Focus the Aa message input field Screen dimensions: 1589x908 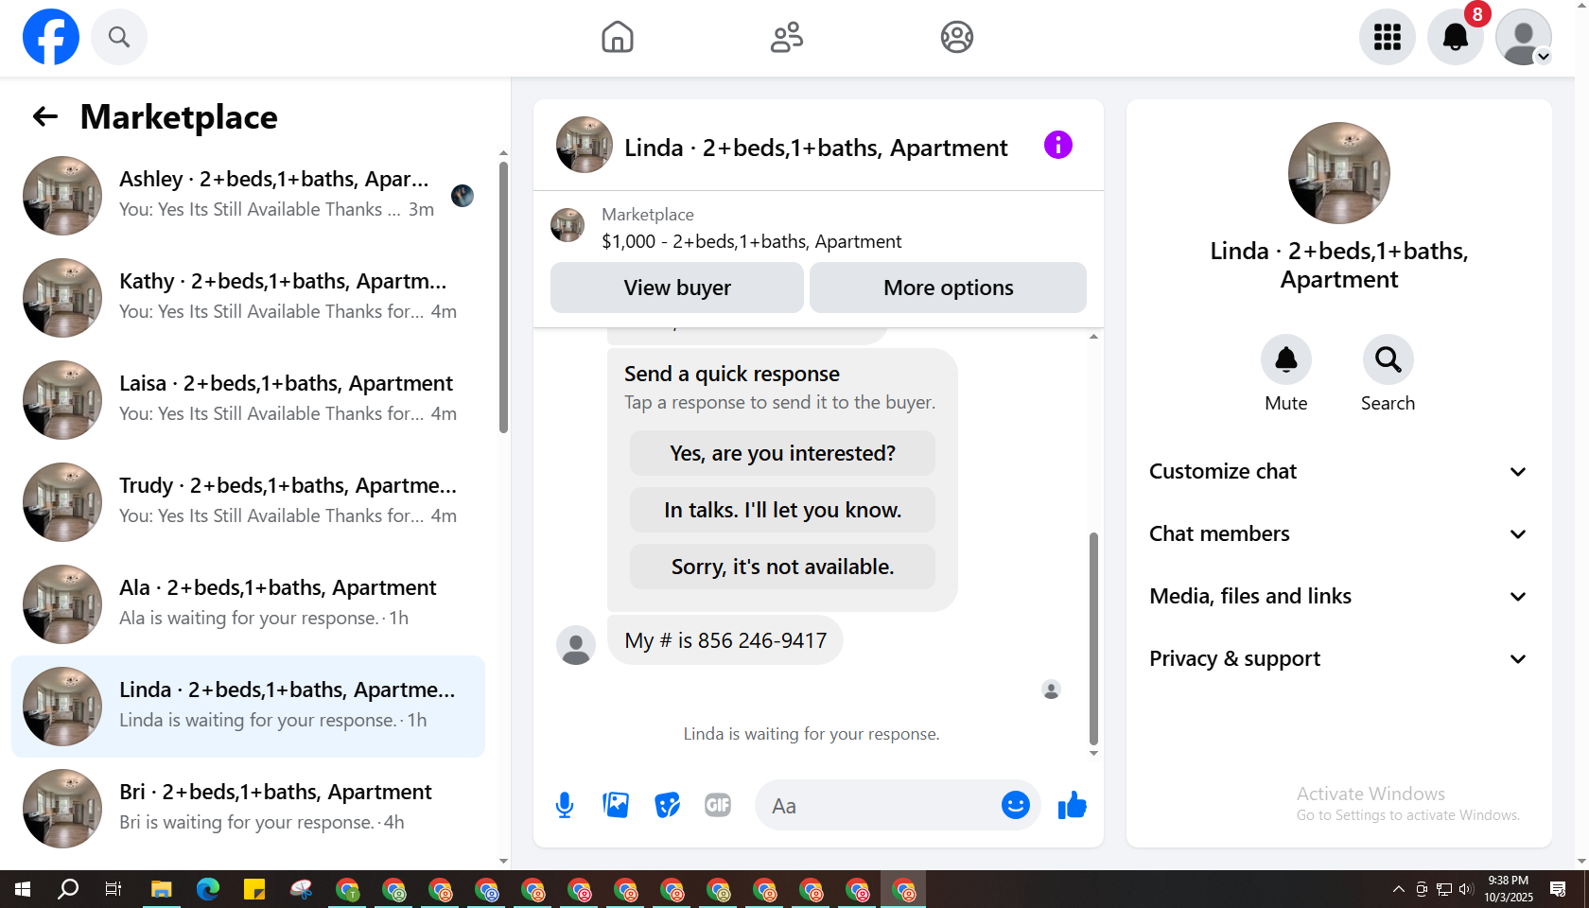click(x=880, y=805)
